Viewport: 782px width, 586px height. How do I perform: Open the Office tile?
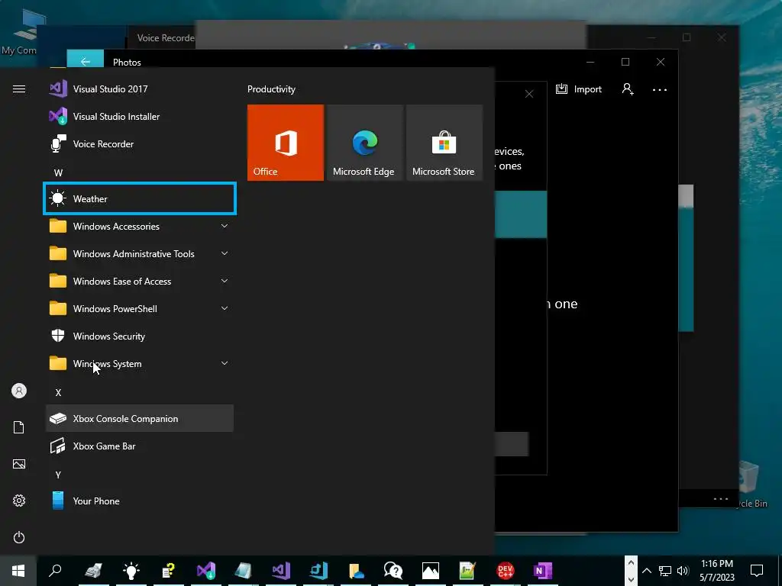click(286, 143)
